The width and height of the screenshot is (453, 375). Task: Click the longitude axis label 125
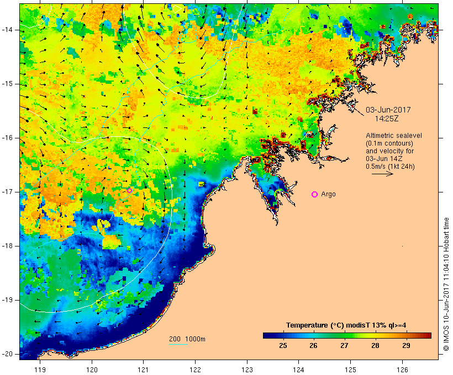pos(350,370)
